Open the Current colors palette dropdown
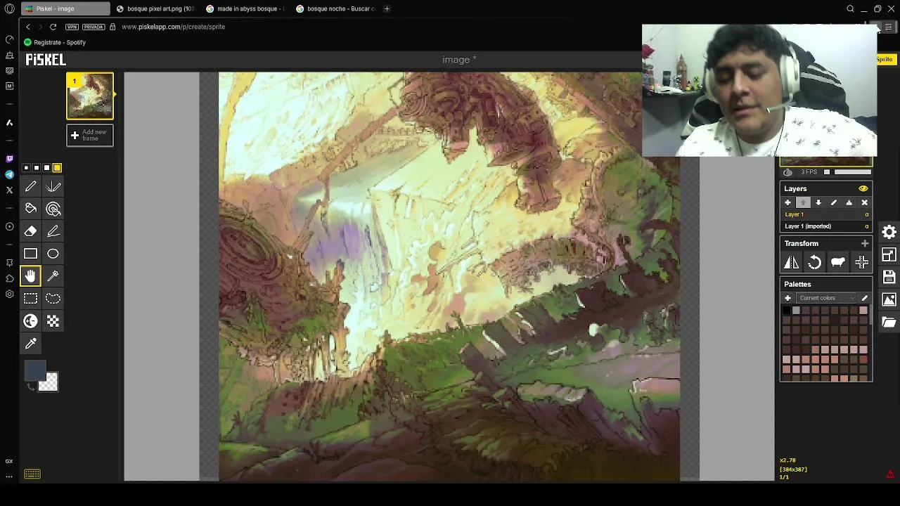900x506 pixels. [x=826, y=298]
